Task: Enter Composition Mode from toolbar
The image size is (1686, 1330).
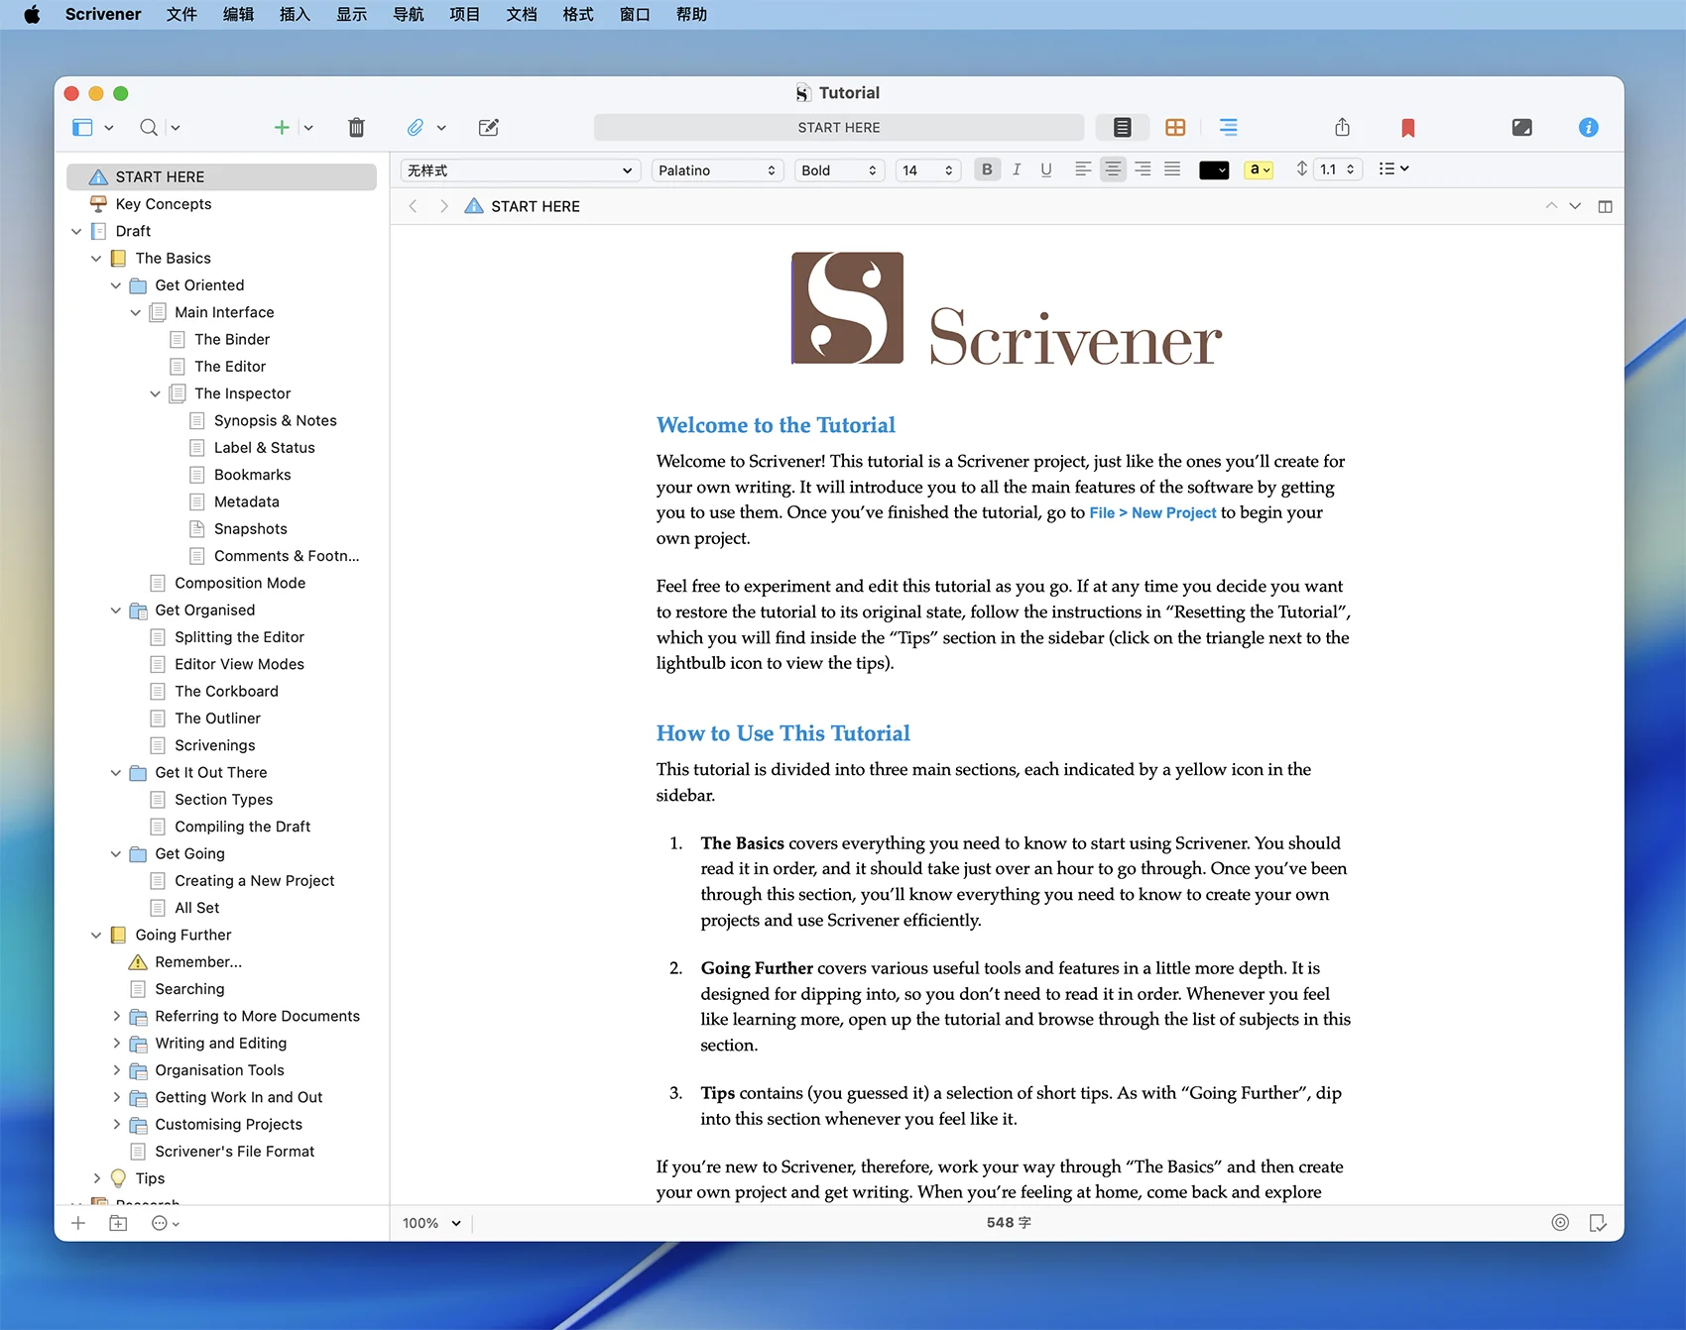Action: 1521,127
